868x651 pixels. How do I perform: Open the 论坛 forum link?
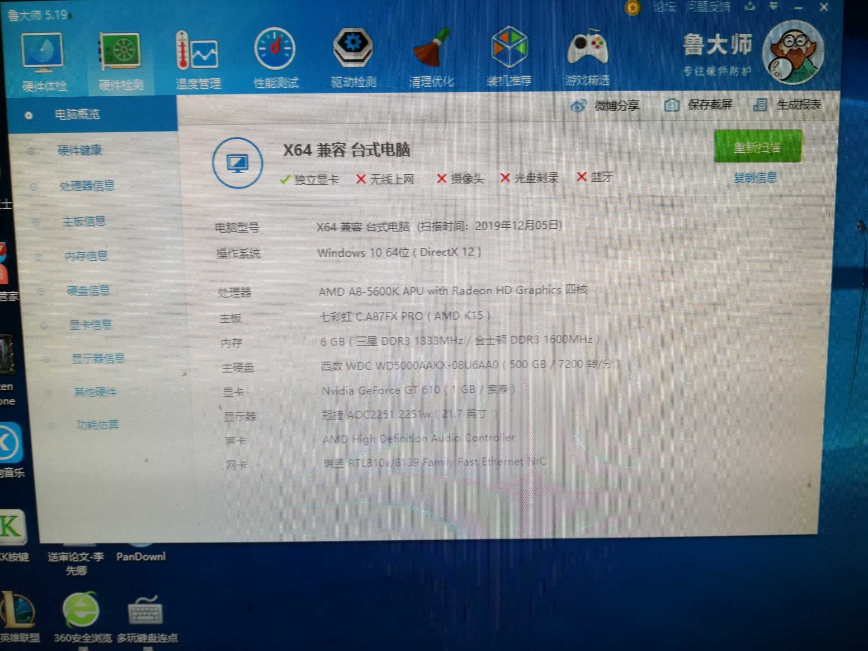664,7
